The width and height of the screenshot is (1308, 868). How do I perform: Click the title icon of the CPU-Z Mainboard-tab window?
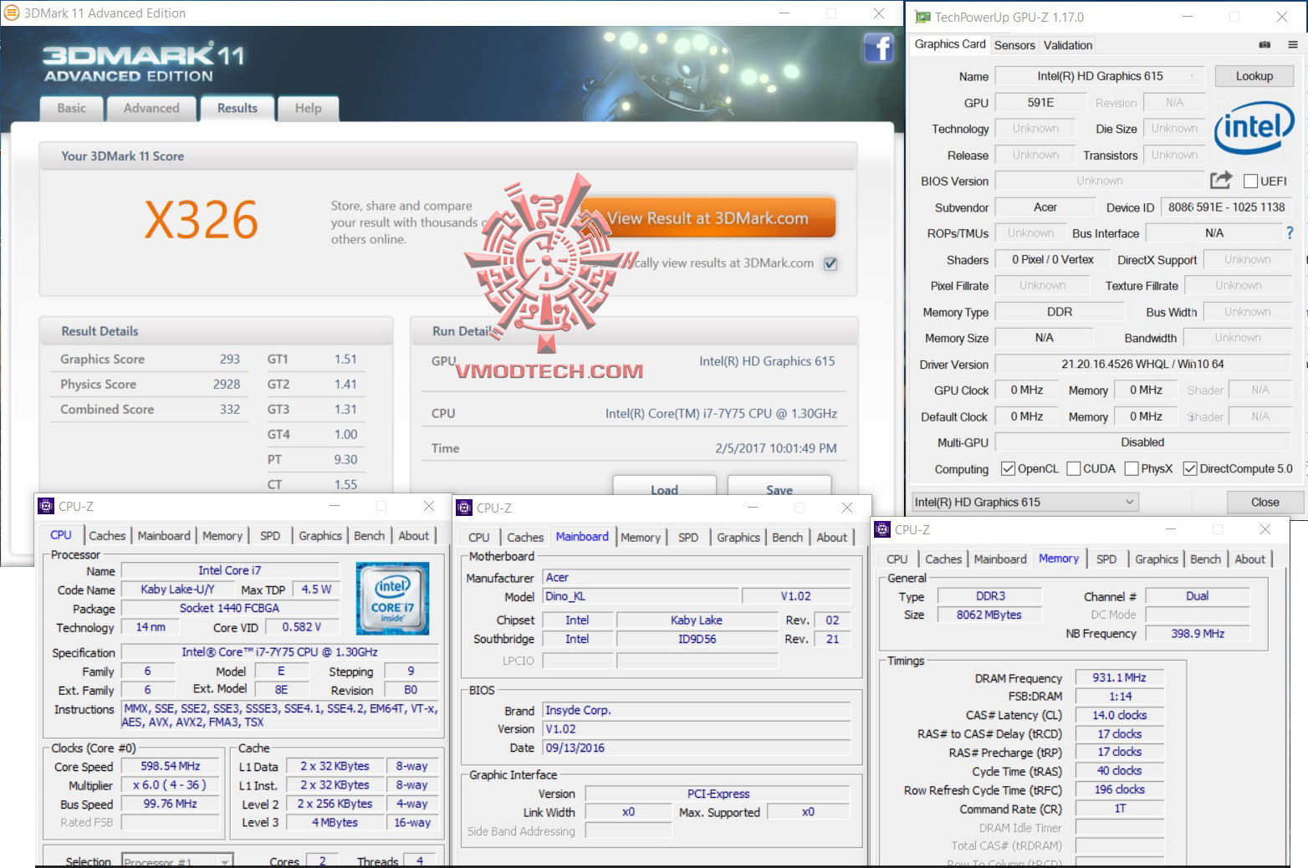click(x=464, y=508)
